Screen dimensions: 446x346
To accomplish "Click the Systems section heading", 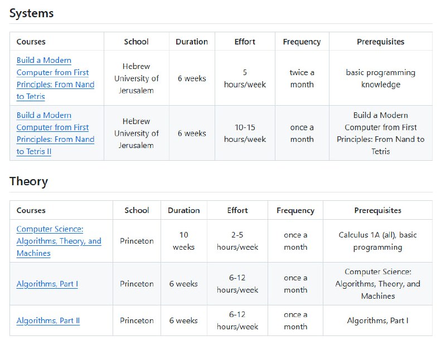I will [32, 13].
